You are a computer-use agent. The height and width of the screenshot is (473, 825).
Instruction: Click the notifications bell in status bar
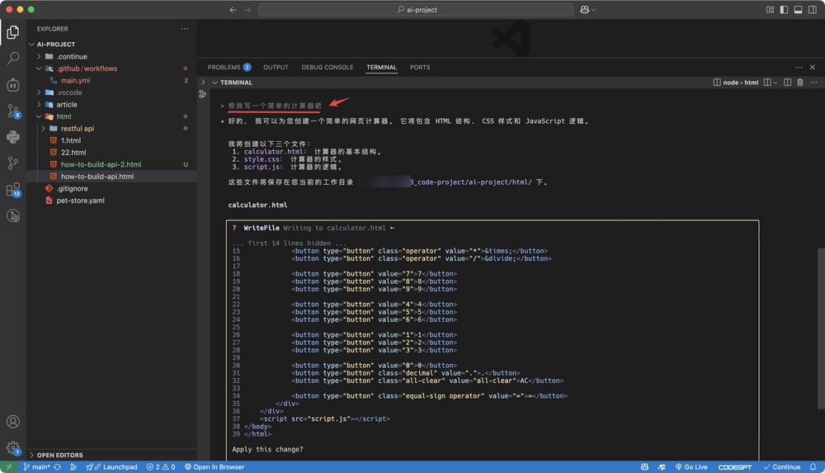[813, 467]
